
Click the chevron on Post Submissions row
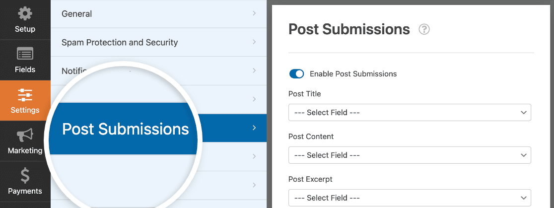pos(254,128)
